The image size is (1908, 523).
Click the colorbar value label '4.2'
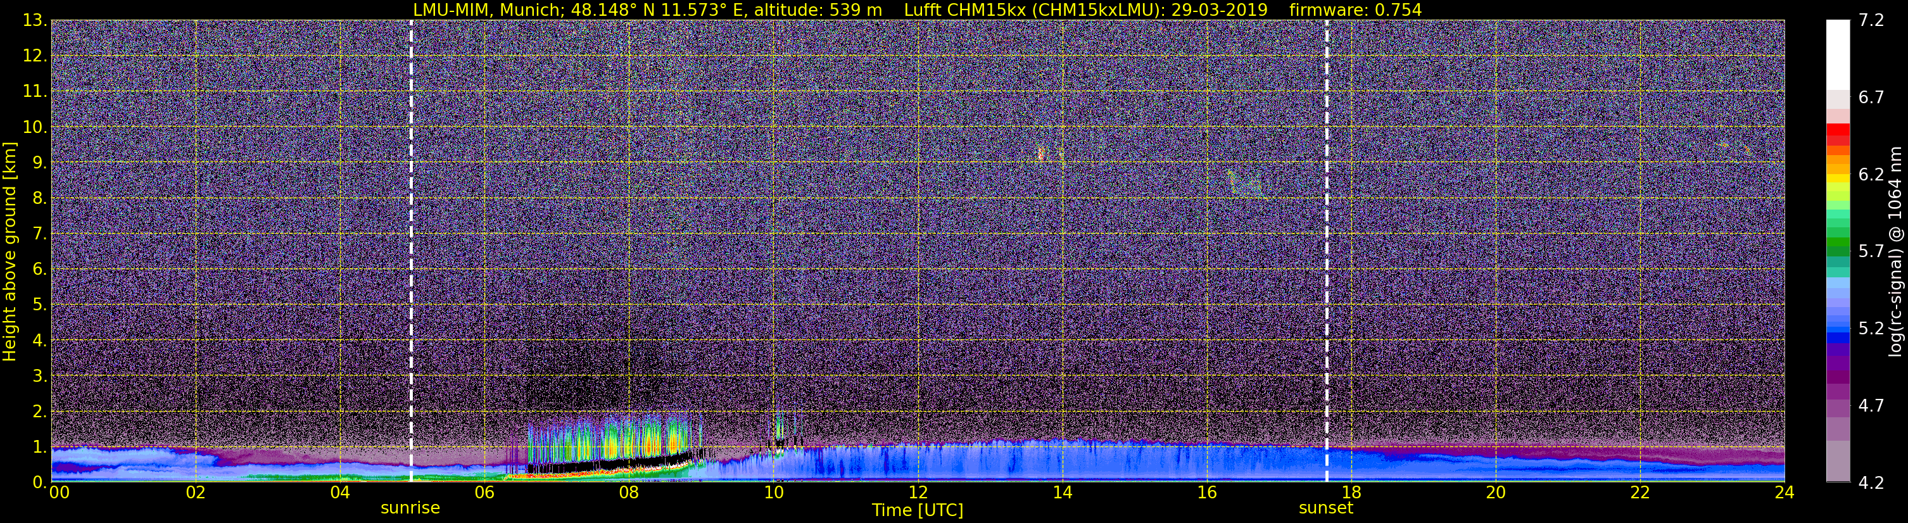pyautogui.click(x=1871, y=483)
